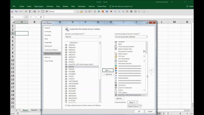Click the Insert Function fx icon

click(x=41, y=17)
